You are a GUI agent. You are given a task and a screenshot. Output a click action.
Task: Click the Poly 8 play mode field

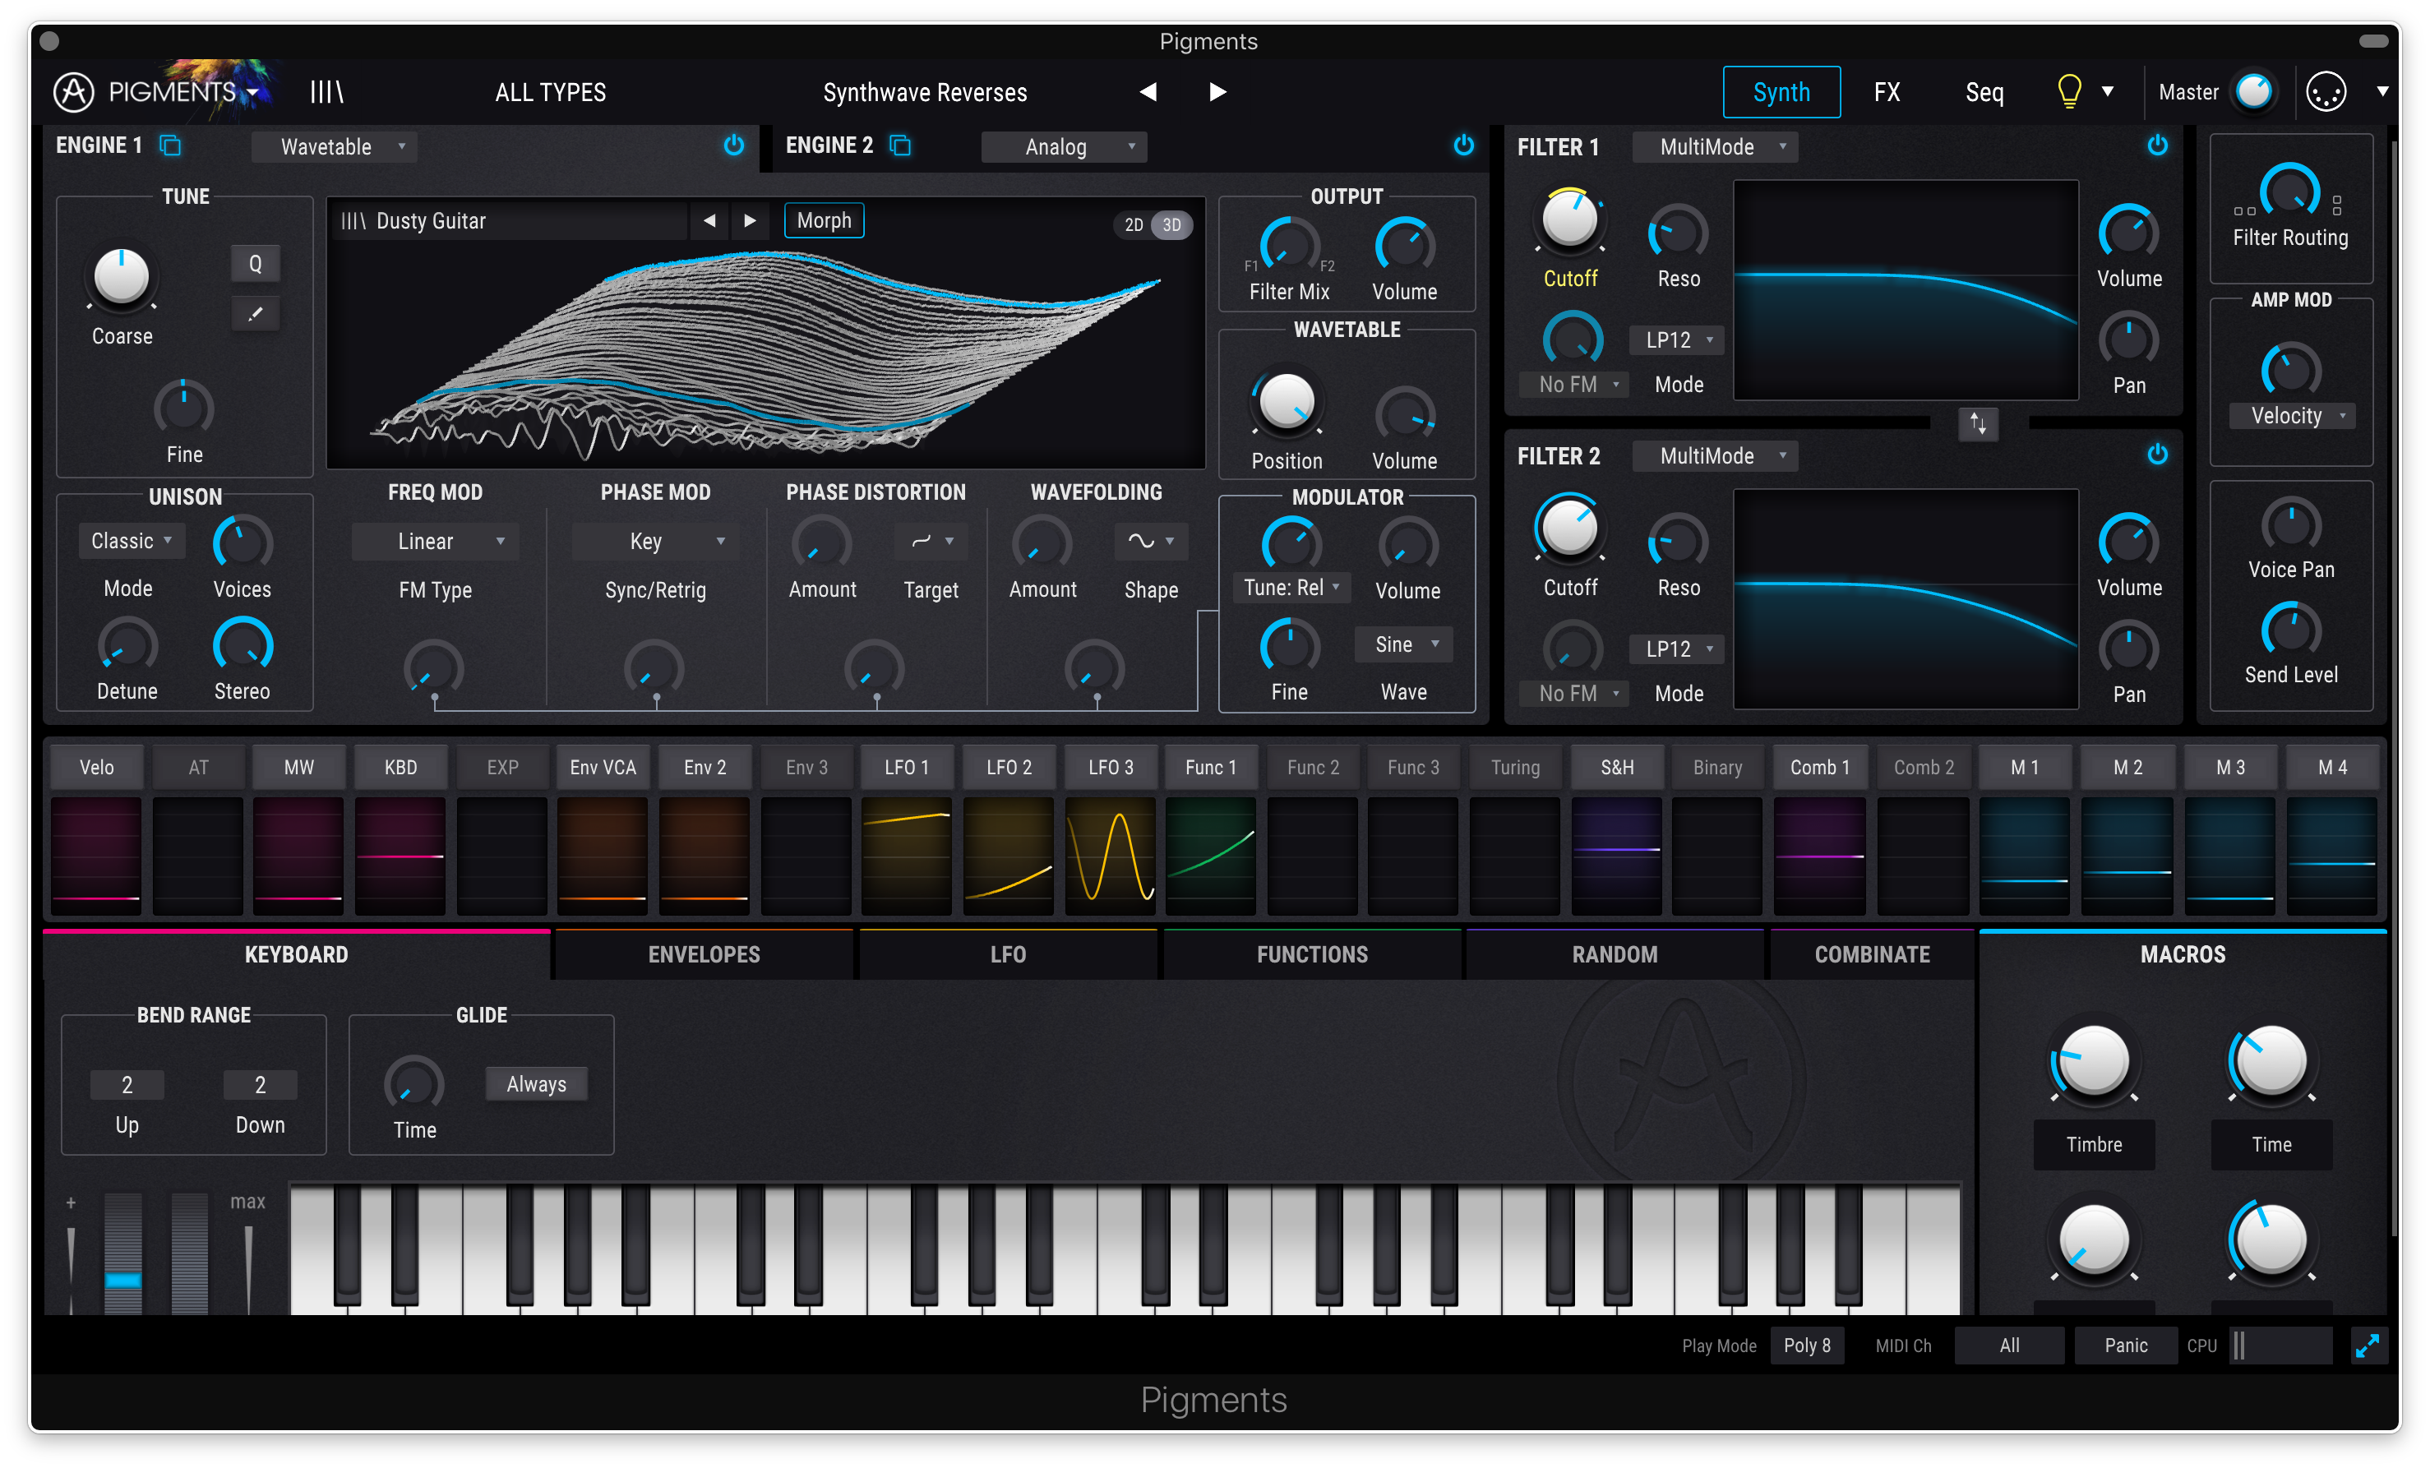click(x=1807, y=1346)
